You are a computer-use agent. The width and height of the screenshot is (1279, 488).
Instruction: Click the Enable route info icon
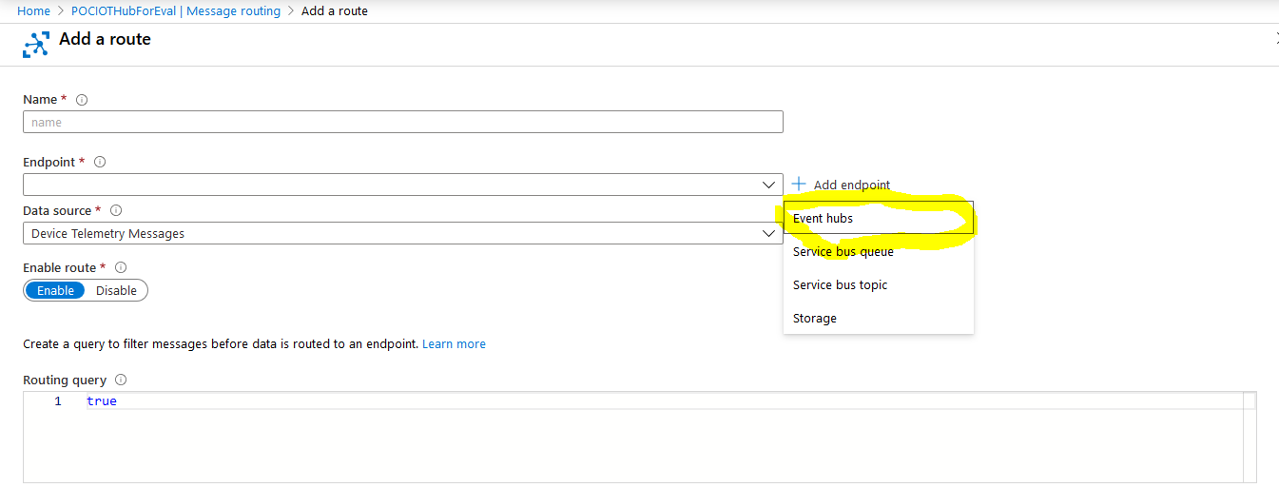click(x=121, y=268)
